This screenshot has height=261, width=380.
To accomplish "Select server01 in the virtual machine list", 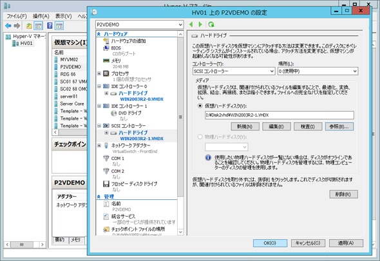I will [69, 96].
